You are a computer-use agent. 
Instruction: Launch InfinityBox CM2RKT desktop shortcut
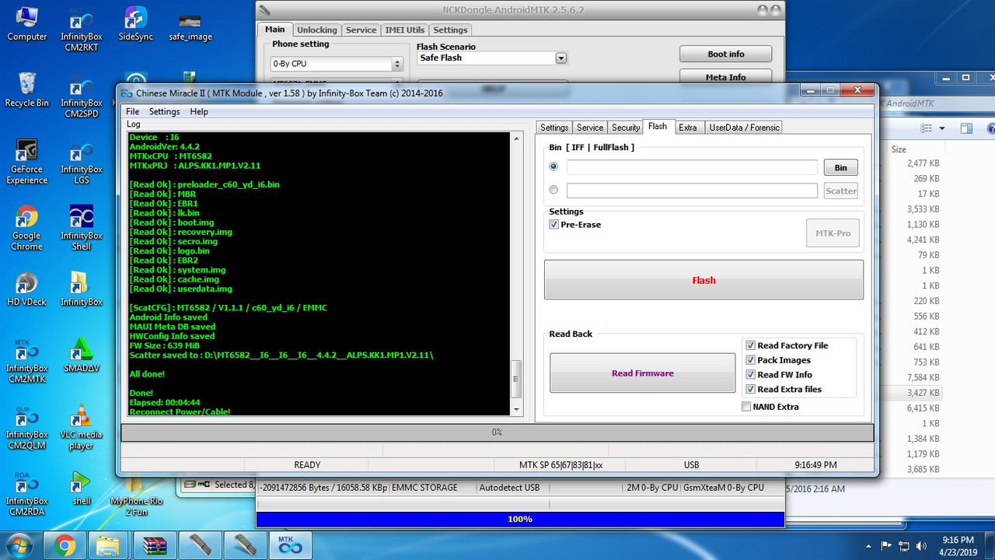pyautogui.click(x=82, y=30)
